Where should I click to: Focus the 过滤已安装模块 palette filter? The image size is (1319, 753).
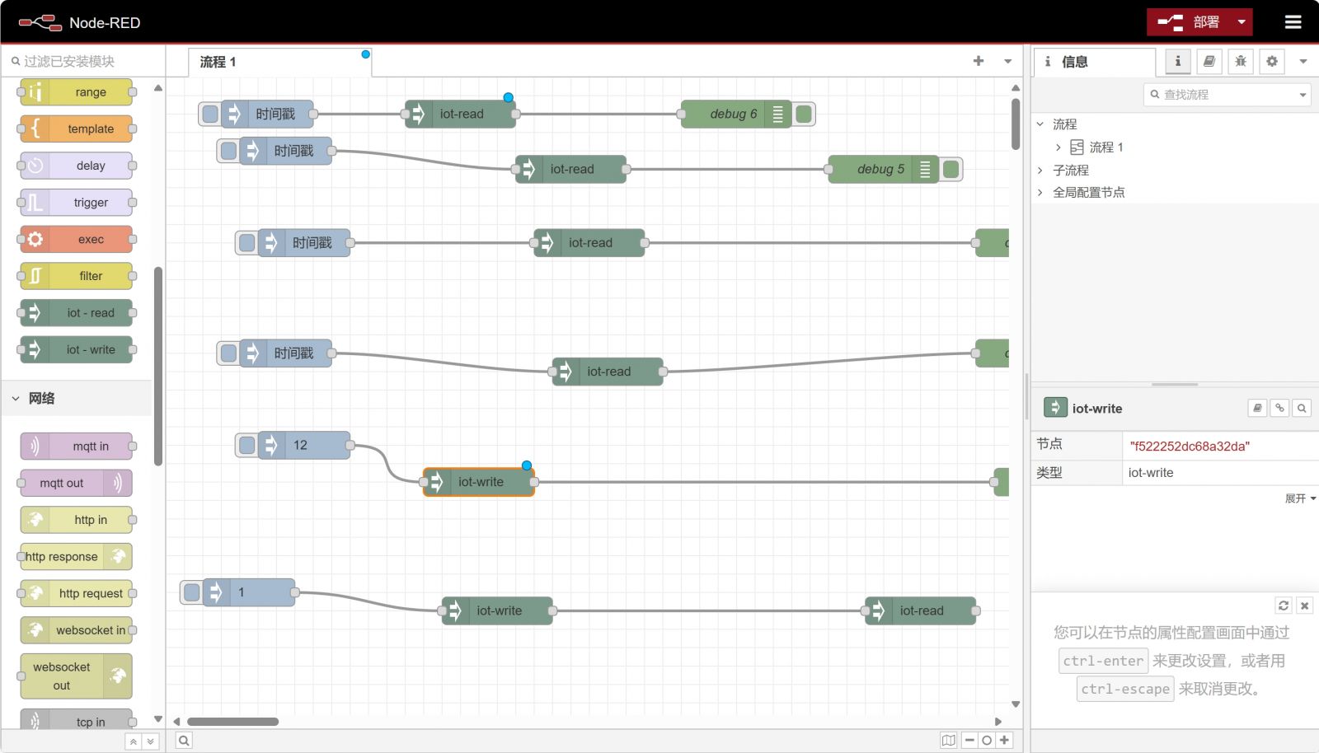(x=82, y=61)
